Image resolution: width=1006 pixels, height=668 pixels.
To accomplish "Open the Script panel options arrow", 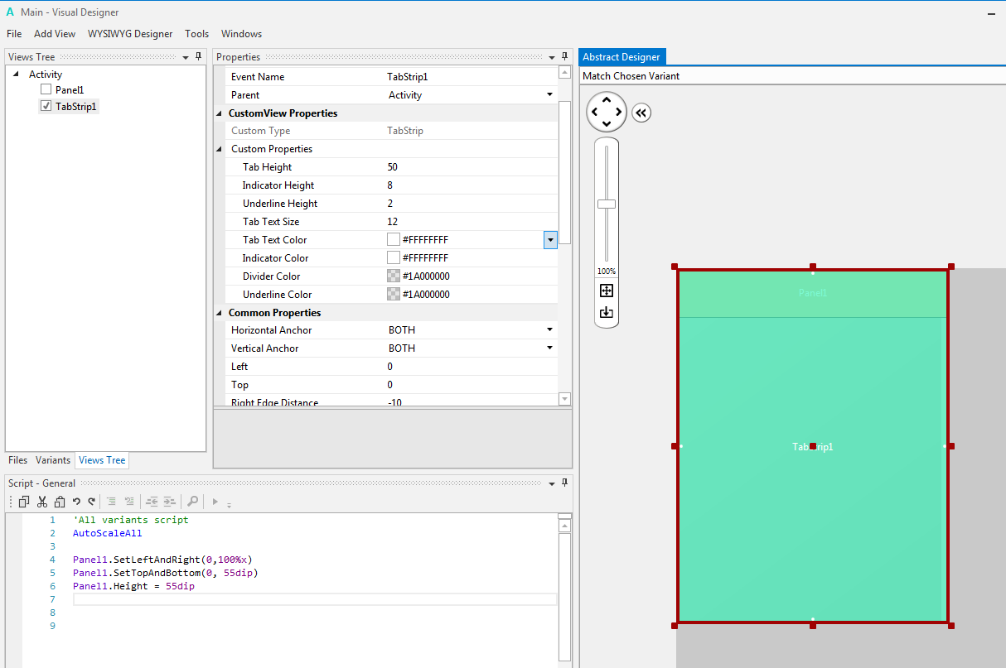I will (553, 483).
